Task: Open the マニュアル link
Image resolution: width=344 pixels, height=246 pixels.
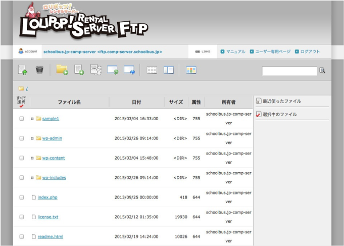Action: pos(235,52)
